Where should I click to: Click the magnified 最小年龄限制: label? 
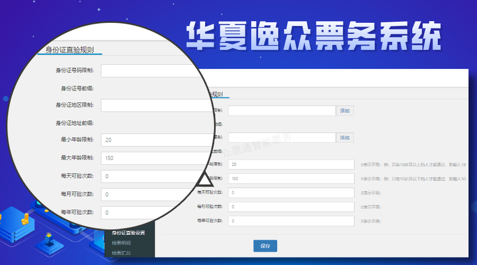pos(77,139)
